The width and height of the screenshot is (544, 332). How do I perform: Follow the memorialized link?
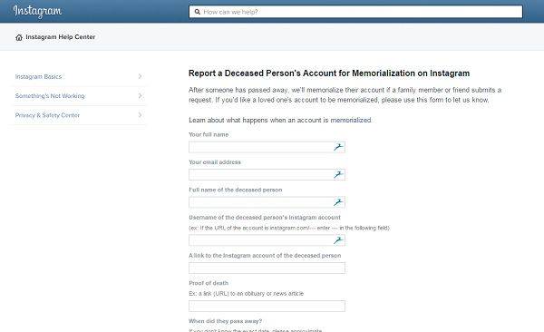(351, 120)
